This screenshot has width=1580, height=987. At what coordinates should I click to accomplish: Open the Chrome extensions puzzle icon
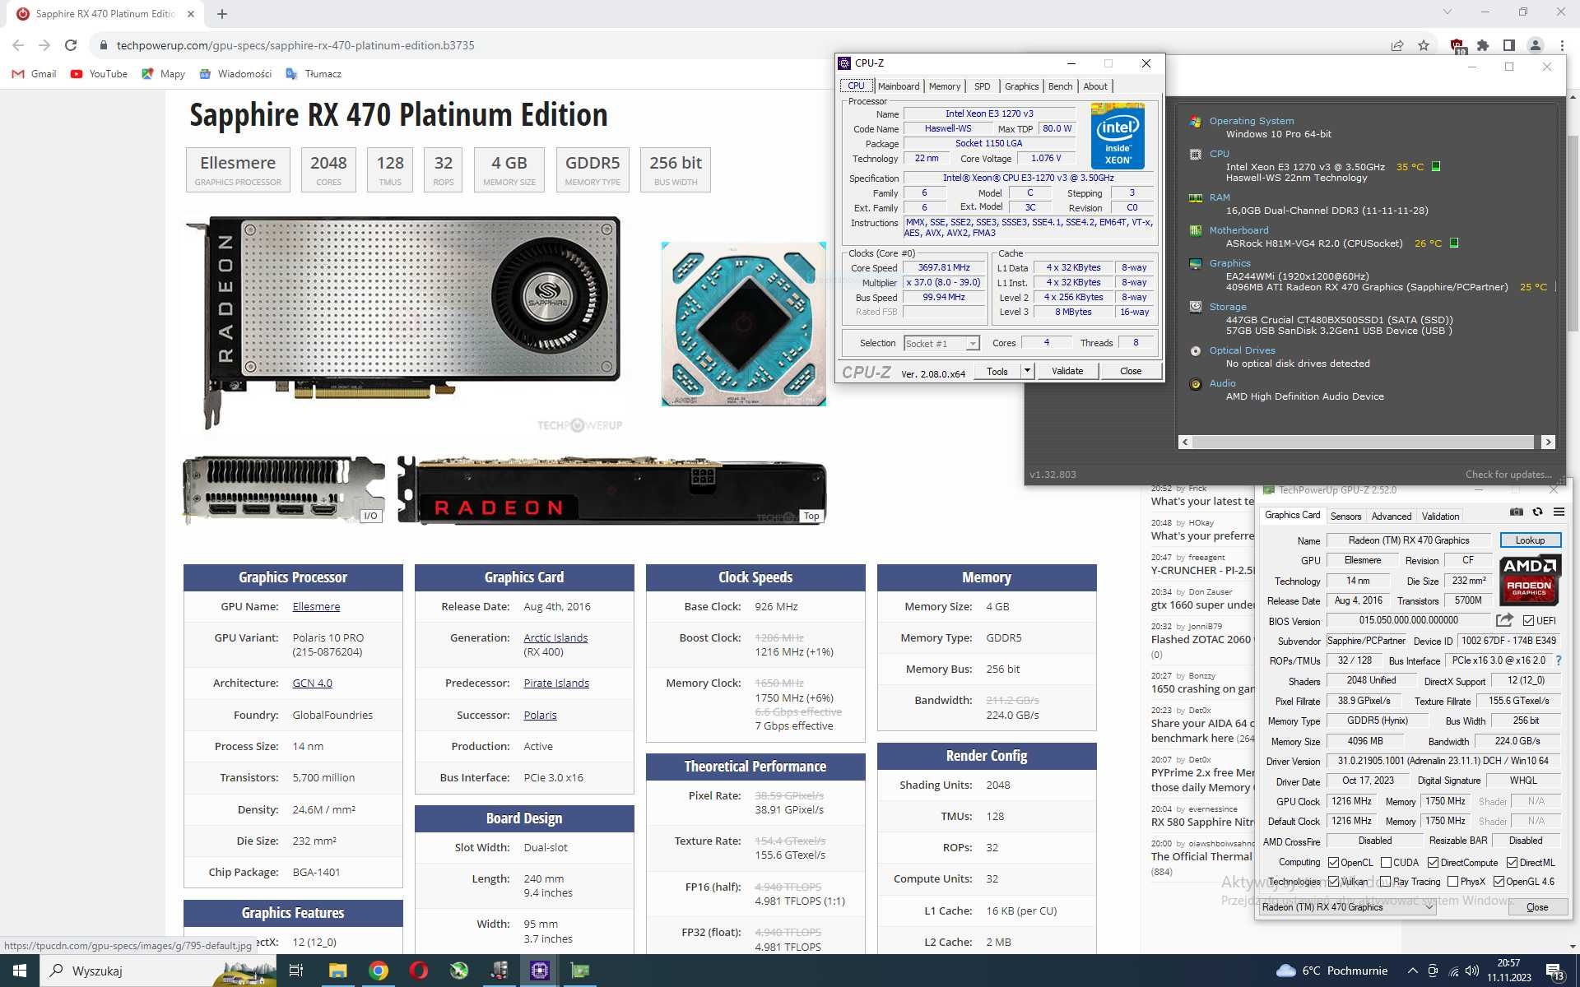coord(1483,45)
